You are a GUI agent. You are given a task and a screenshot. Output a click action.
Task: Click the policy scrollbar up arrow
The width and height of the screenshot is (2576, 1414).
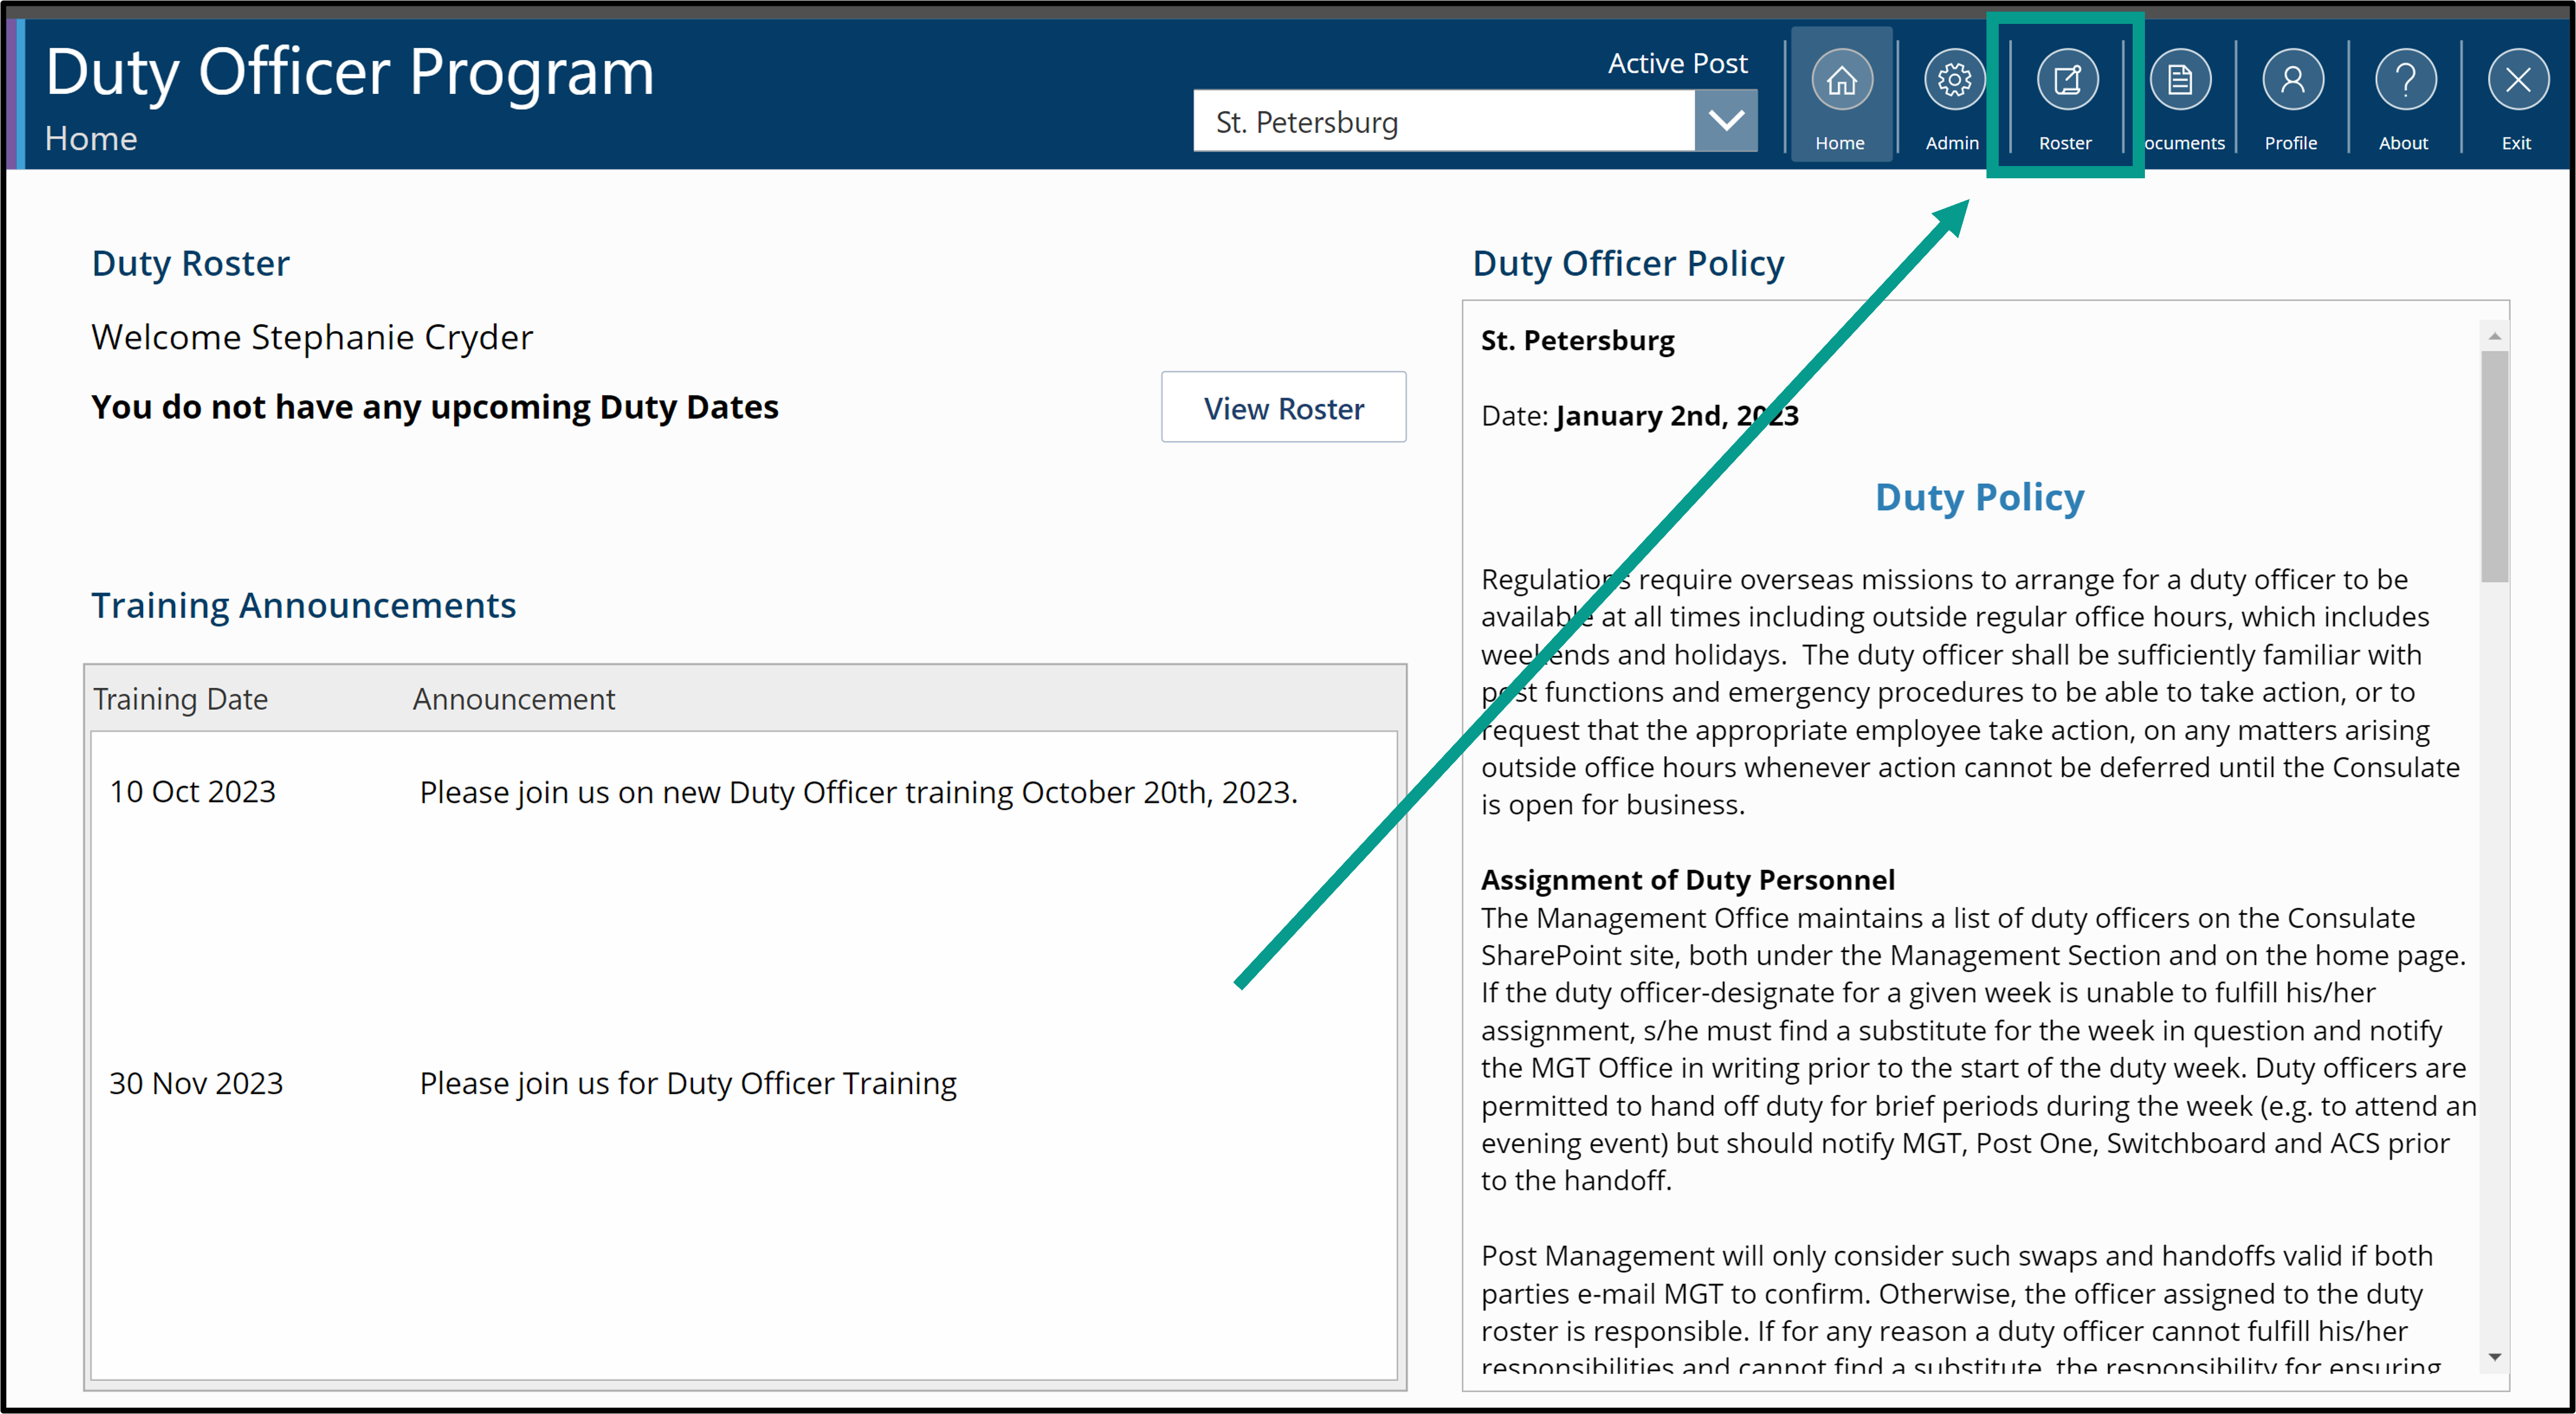click(2495, 336)
